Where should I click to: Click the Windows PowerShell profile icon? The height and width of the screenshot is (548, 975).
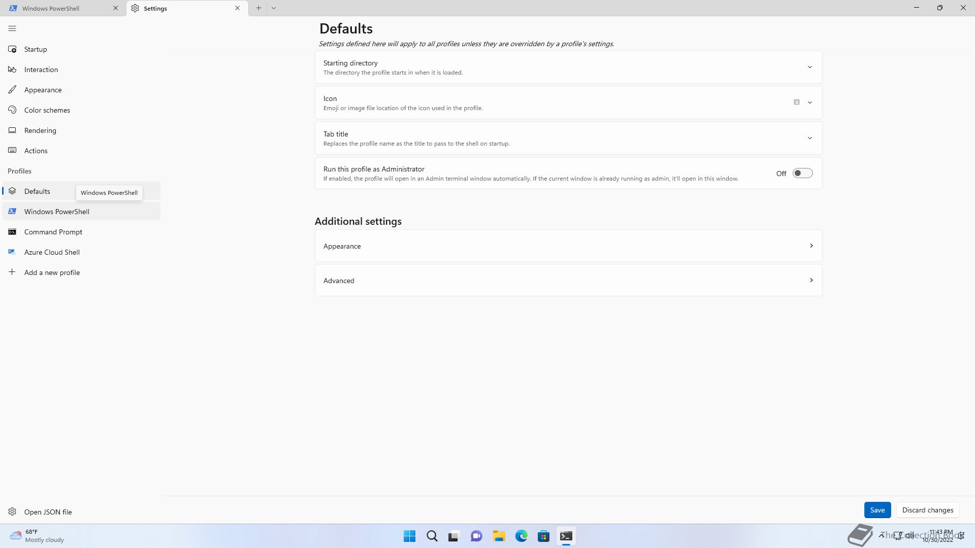pos(12,212)
